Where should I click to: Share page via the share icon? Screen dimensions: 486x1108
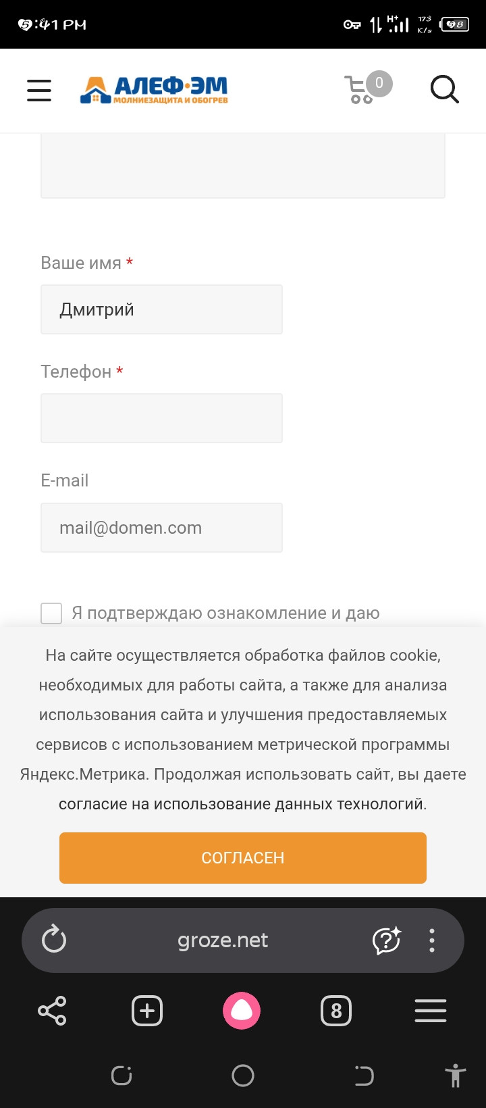point(52,1011)
